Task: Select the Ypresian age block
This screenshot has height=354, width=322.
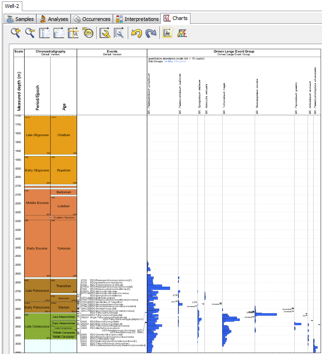Action: 64,249
